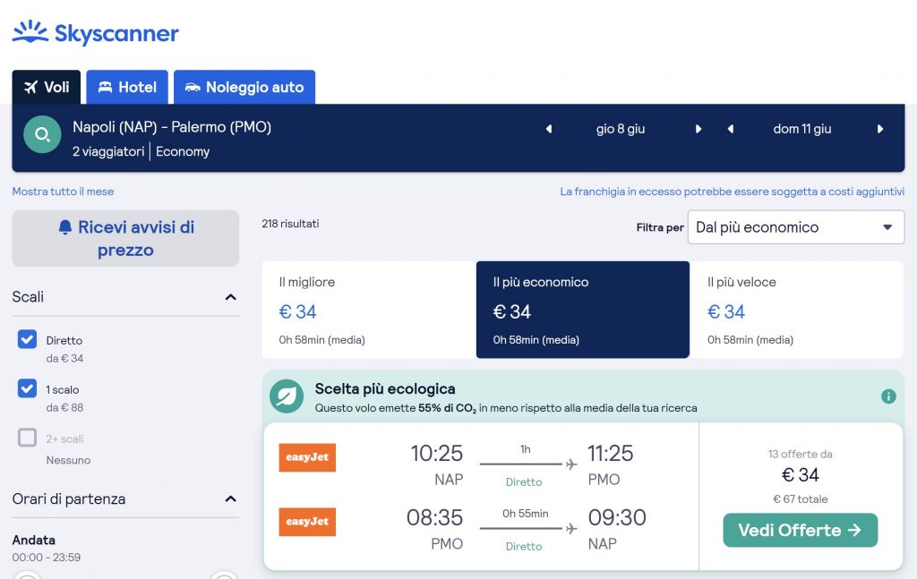917x579 pixels.
Task: Go to previous departure date arrow
Action: [549, 129]
